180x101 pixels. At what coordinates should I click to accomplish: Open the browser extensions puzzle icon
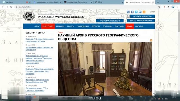click(168, 7)
